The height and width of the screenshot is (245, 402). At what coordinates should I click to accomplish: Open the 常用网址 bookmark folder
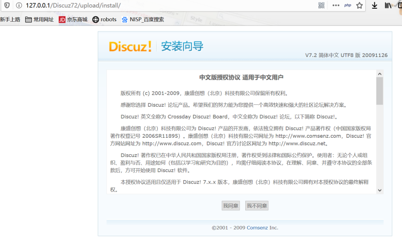(40, 19)
